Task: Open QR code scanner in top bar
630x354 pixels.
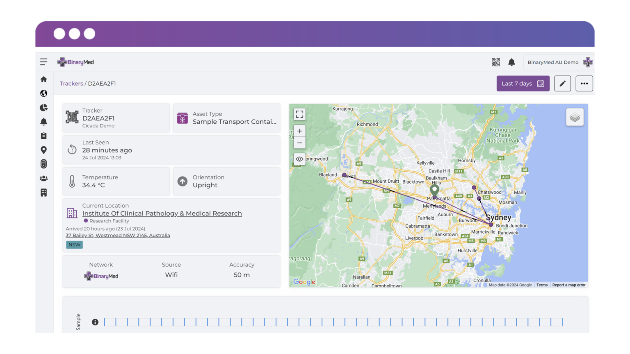Action: tap(495, 62)
